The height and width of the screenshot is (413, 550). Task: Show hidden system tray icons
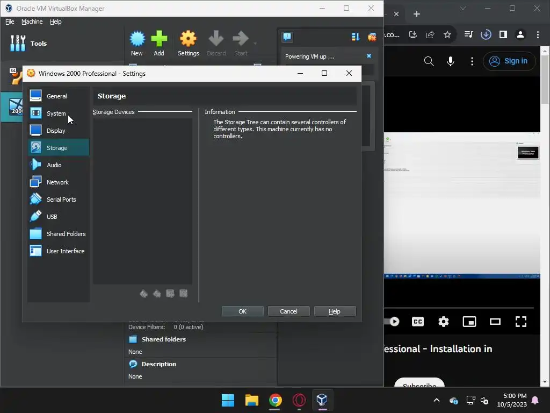[437, 400]
